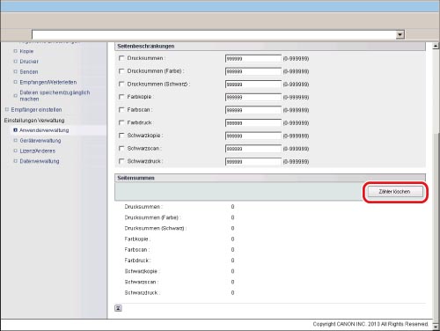
Task: Tick the Drucksummen (Farbe) checkbox
Action: point(121,71)
